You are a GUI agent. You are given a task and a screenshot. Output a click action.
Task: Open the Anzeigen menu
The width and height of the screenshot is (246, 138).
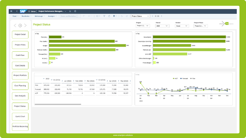pyautogui.click(x=52, y=16)
